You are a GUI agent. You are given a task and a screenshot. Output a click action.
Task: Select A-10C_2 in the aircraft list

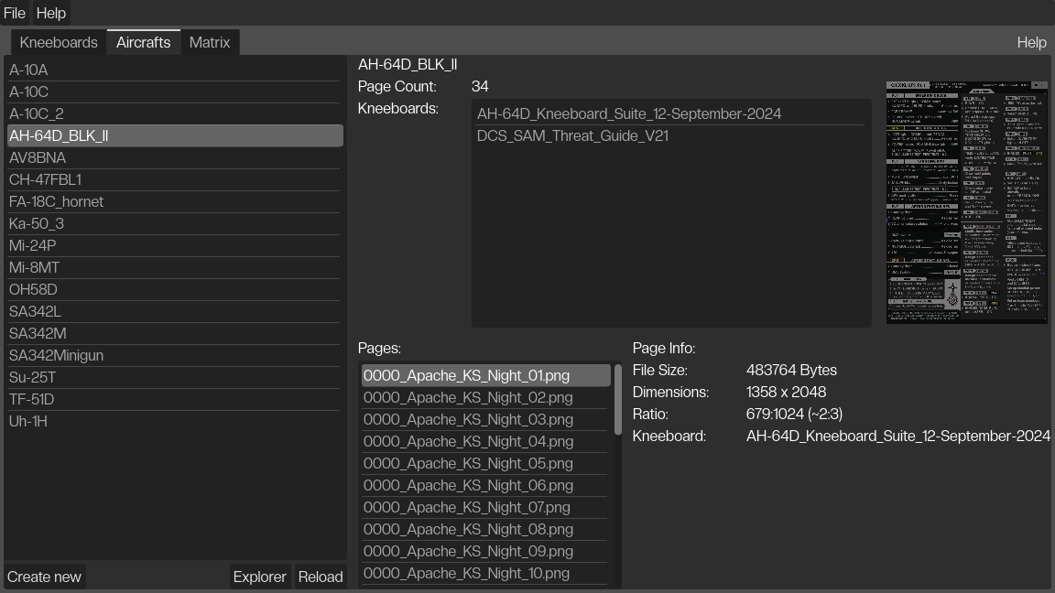coord(37,113)
